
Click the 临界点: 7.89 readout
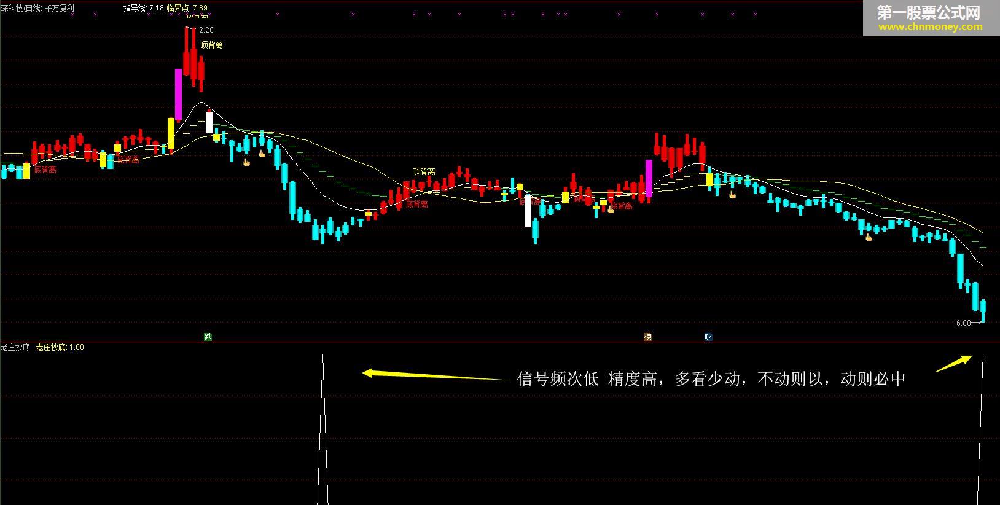pos(187,8)
